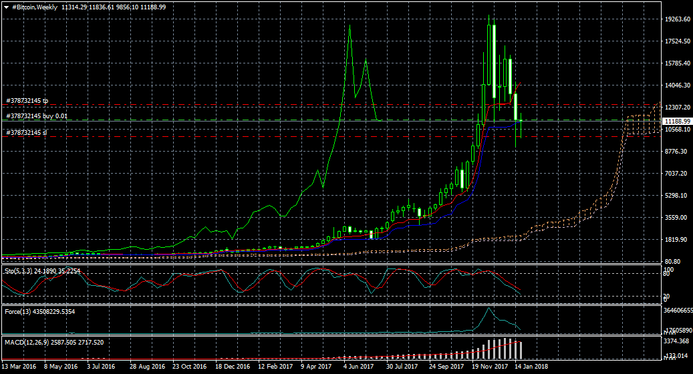693x374 pixels.
Task: Click the 14046.30 level on the price axis
Action: [x=675, y=85]
